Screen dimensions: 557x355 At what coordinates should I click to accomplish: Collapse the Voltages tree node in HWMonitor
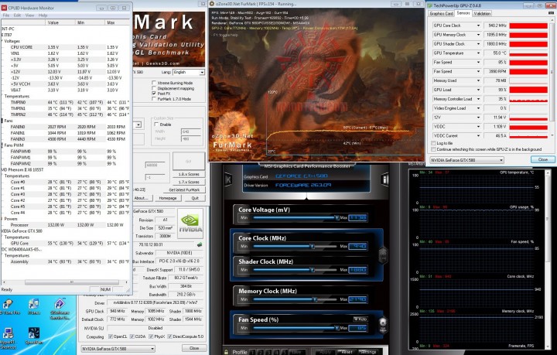pos(2,41)
